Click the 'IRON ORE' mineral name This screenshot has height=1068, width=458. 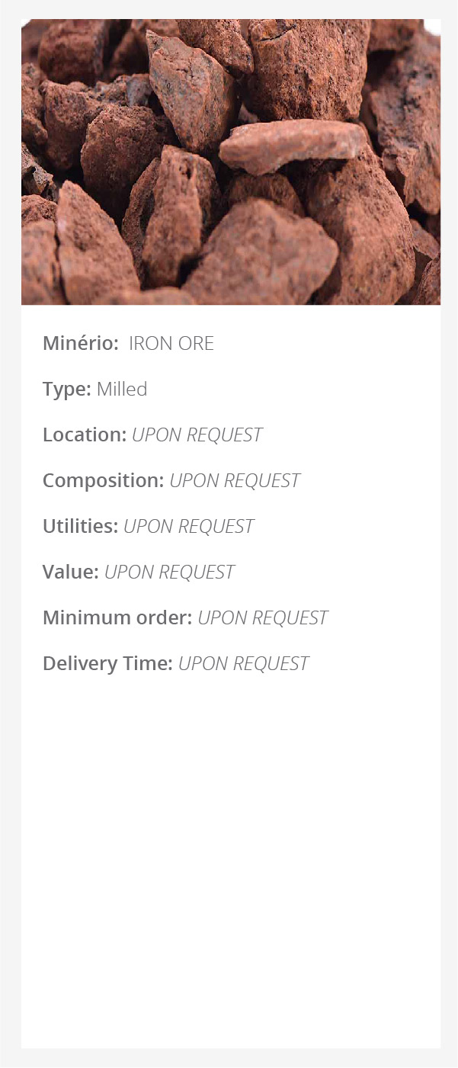pyautogui.click(x=171, y=343)
